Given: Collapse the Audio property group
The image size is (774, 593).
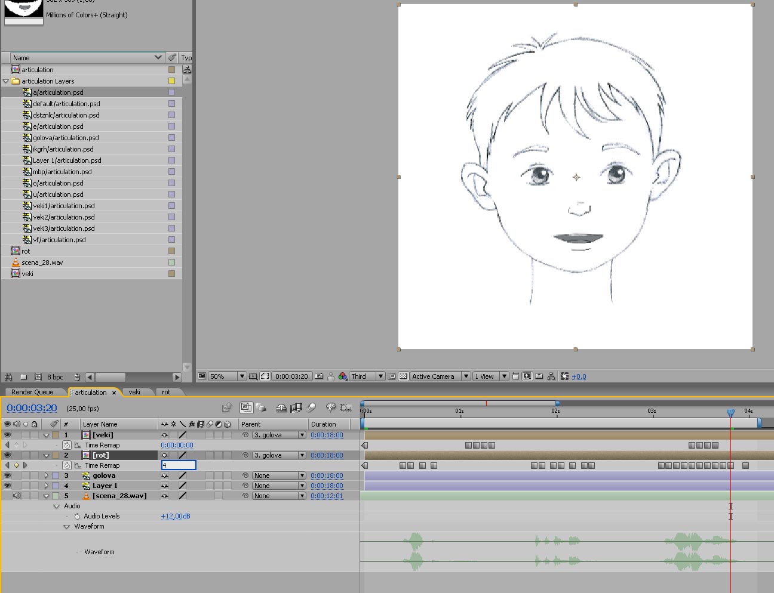Looking at the screenshot, I should pos(57,506).
